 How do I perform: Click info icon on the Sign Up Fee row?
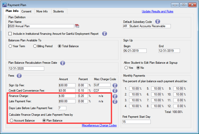tap(115, 85)
